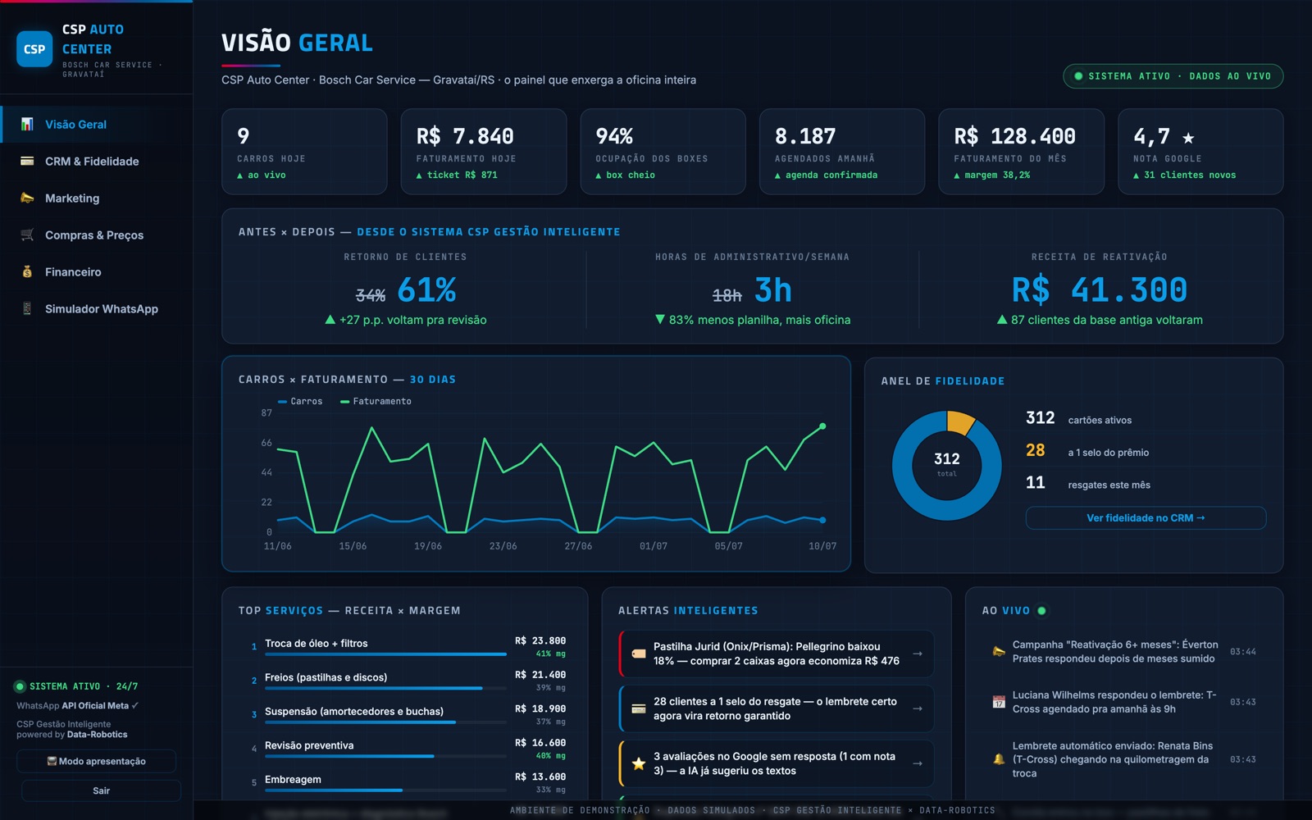This screenshot has width=1312, height=820.
Task: Click the CRM & Fidelidade card icon
Action: (x=27, y=162)
